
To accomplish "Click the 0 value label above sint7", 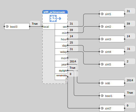I will click(x=130, y=105).
